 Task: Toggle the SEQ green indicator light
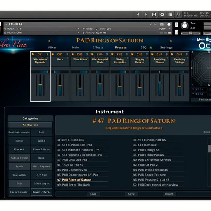(x=151, y=48)
